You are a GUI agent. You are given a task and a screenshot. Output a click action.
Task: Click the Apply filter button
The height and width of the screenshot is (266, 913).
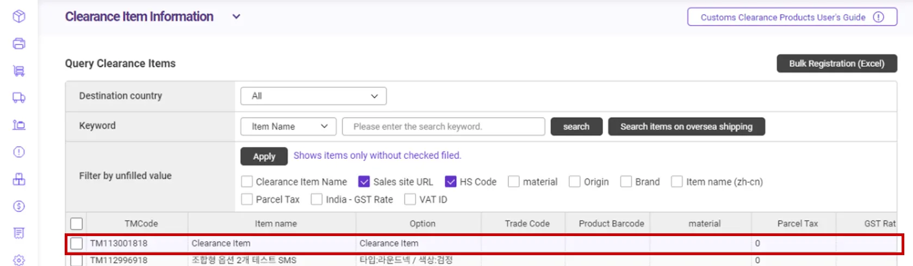(x=264, y=157)
